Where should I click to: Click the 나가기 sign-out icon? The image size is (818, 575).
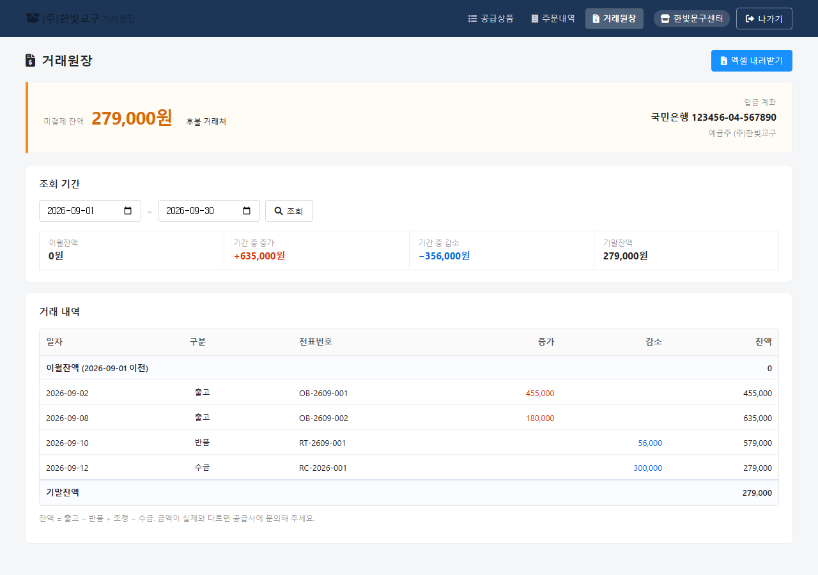(750, 19)
